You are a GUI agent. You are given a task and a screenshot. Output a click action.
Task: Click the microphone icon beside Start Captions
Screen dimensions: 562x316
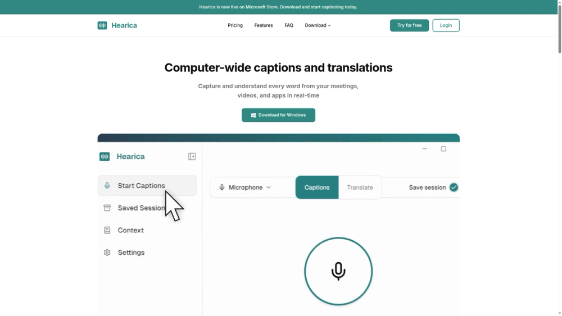pos(107,185)
